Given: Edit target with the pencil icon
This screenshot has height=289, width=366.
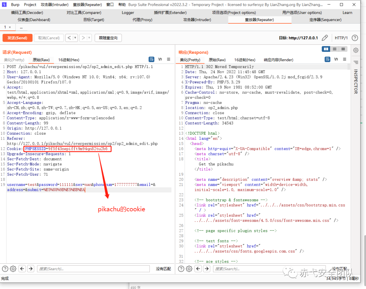Looking at the screenshot, I should tap(325, 38).
